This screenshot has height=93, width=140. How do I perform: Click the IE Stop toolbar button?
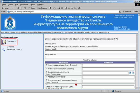18,8
